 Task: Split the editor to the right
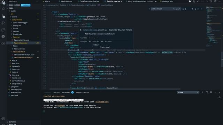point(215,1)
